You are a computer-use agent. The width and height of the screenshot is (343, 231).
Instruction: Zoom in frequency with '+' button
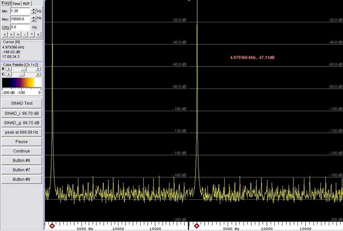tap(18, 34)
